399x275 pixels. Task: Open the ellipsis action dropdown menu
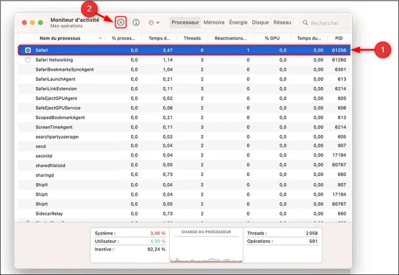154,22
